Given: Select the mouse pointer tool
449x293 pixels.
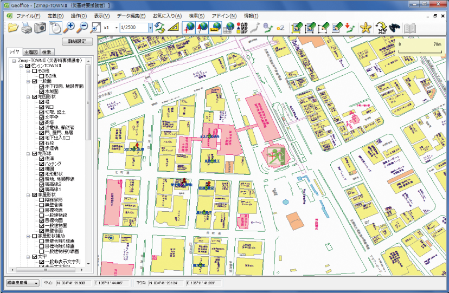Looking at the screenshot, I should pos(55,28).
